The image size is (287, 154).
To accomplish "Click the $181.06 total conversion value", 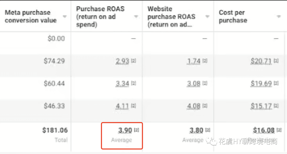I will 55,130.
